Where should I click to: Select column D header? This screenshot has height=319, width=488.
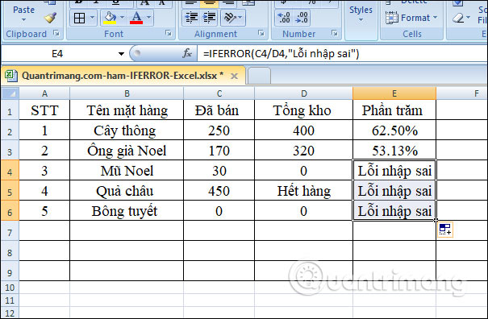304,93
